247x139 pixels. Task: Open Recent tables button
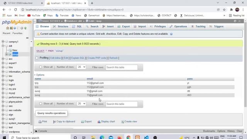[7, 33]
